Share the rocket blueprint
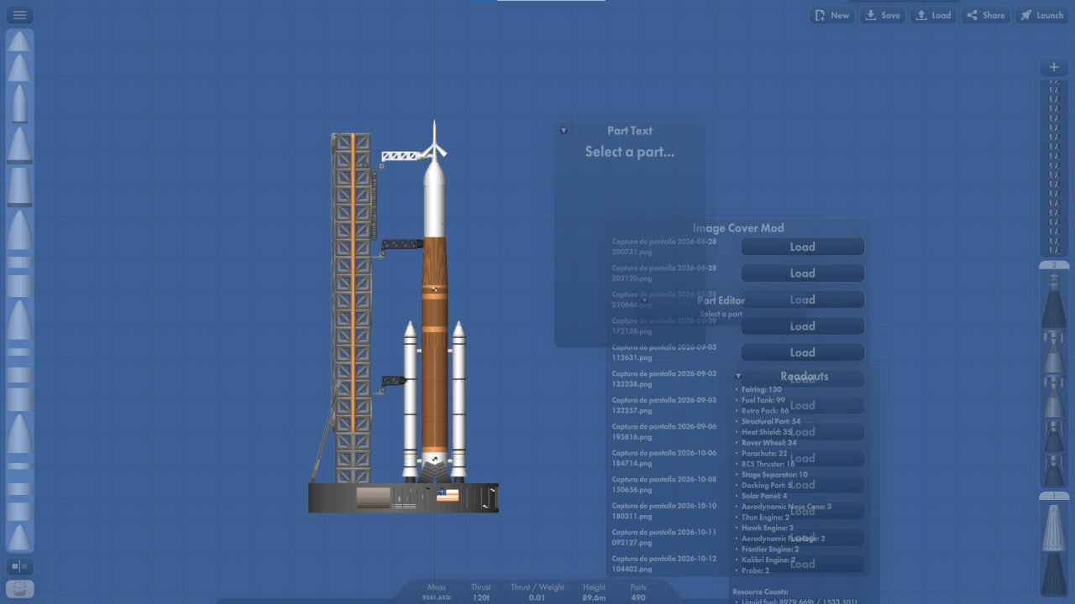 (x=984, y=15)
